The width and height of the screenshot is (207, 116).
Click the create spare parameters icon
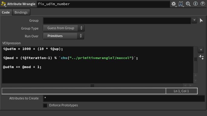[x=201, y=57]
